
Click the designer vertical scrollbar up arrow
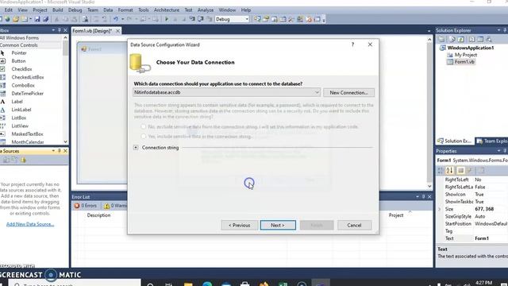click(429, 40)
